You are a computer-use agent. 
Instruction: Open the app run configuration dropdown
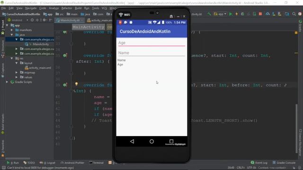220,14
